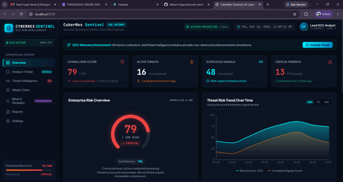Click the Reports document icon
This screenshot has width=343, height=182.
coord(8,112)
